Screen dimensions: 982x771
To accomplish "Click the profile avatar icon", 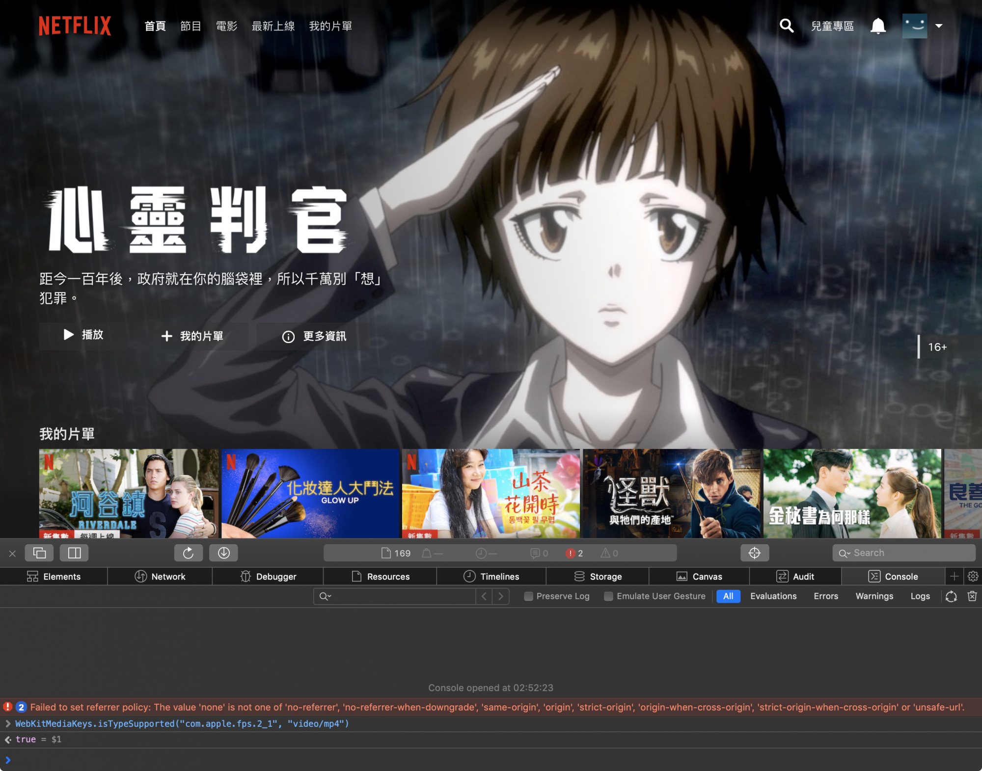I will tap(915, 26).
